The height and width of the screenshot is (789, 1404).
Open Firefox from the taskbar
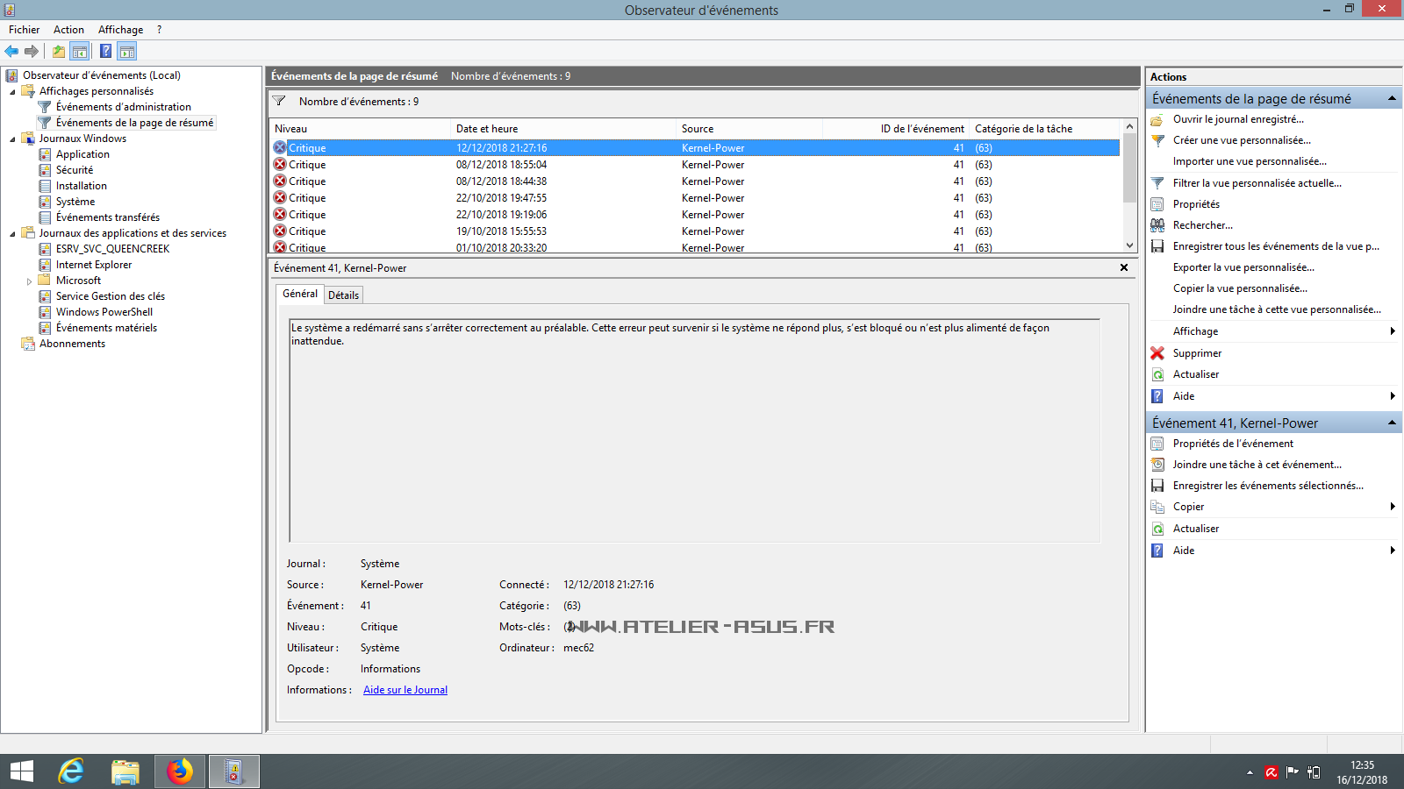click(180, 771)
